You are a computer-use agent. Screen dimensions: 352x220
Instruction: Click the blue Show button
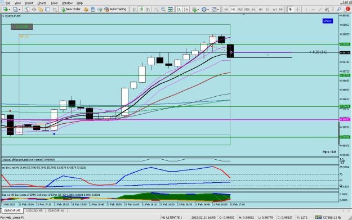tap(328, 21)
